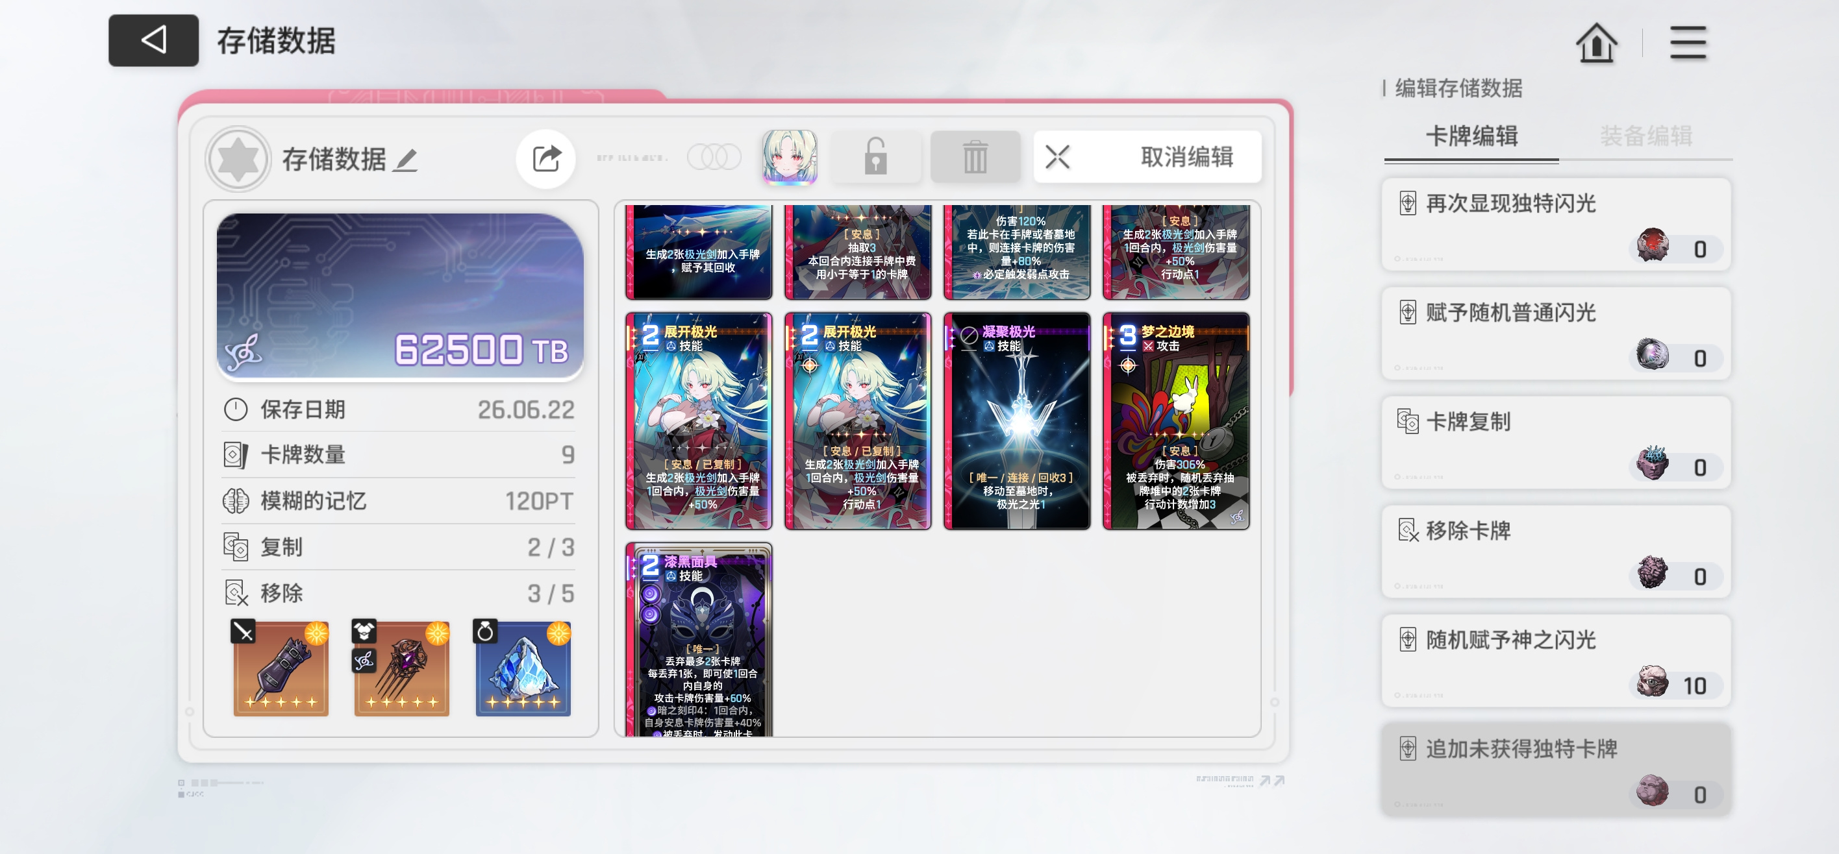Select the 展开极光 card showing 行动点1
Image resolution: width=1839 pixels, height=854 pixels.
point(858,421)
